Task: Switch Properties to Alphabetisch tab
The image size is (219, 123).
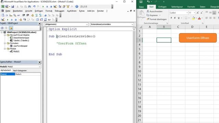Action: coord(6,70)
